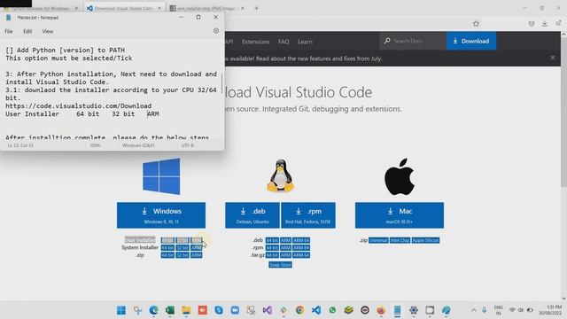Dismiss the update notification banner
567x319 pixels.
click(x=553, y=58)
